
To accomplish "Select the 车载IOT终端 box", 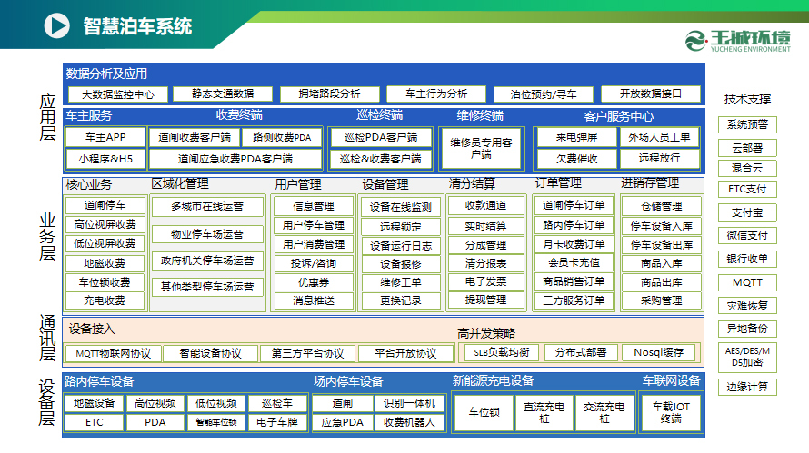I will 671,412.
